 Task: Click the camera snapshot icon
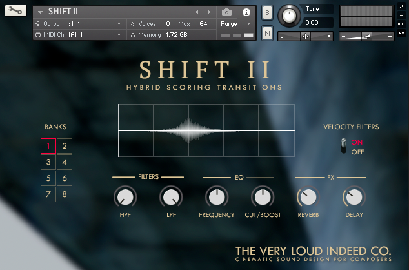click(226, 12)
